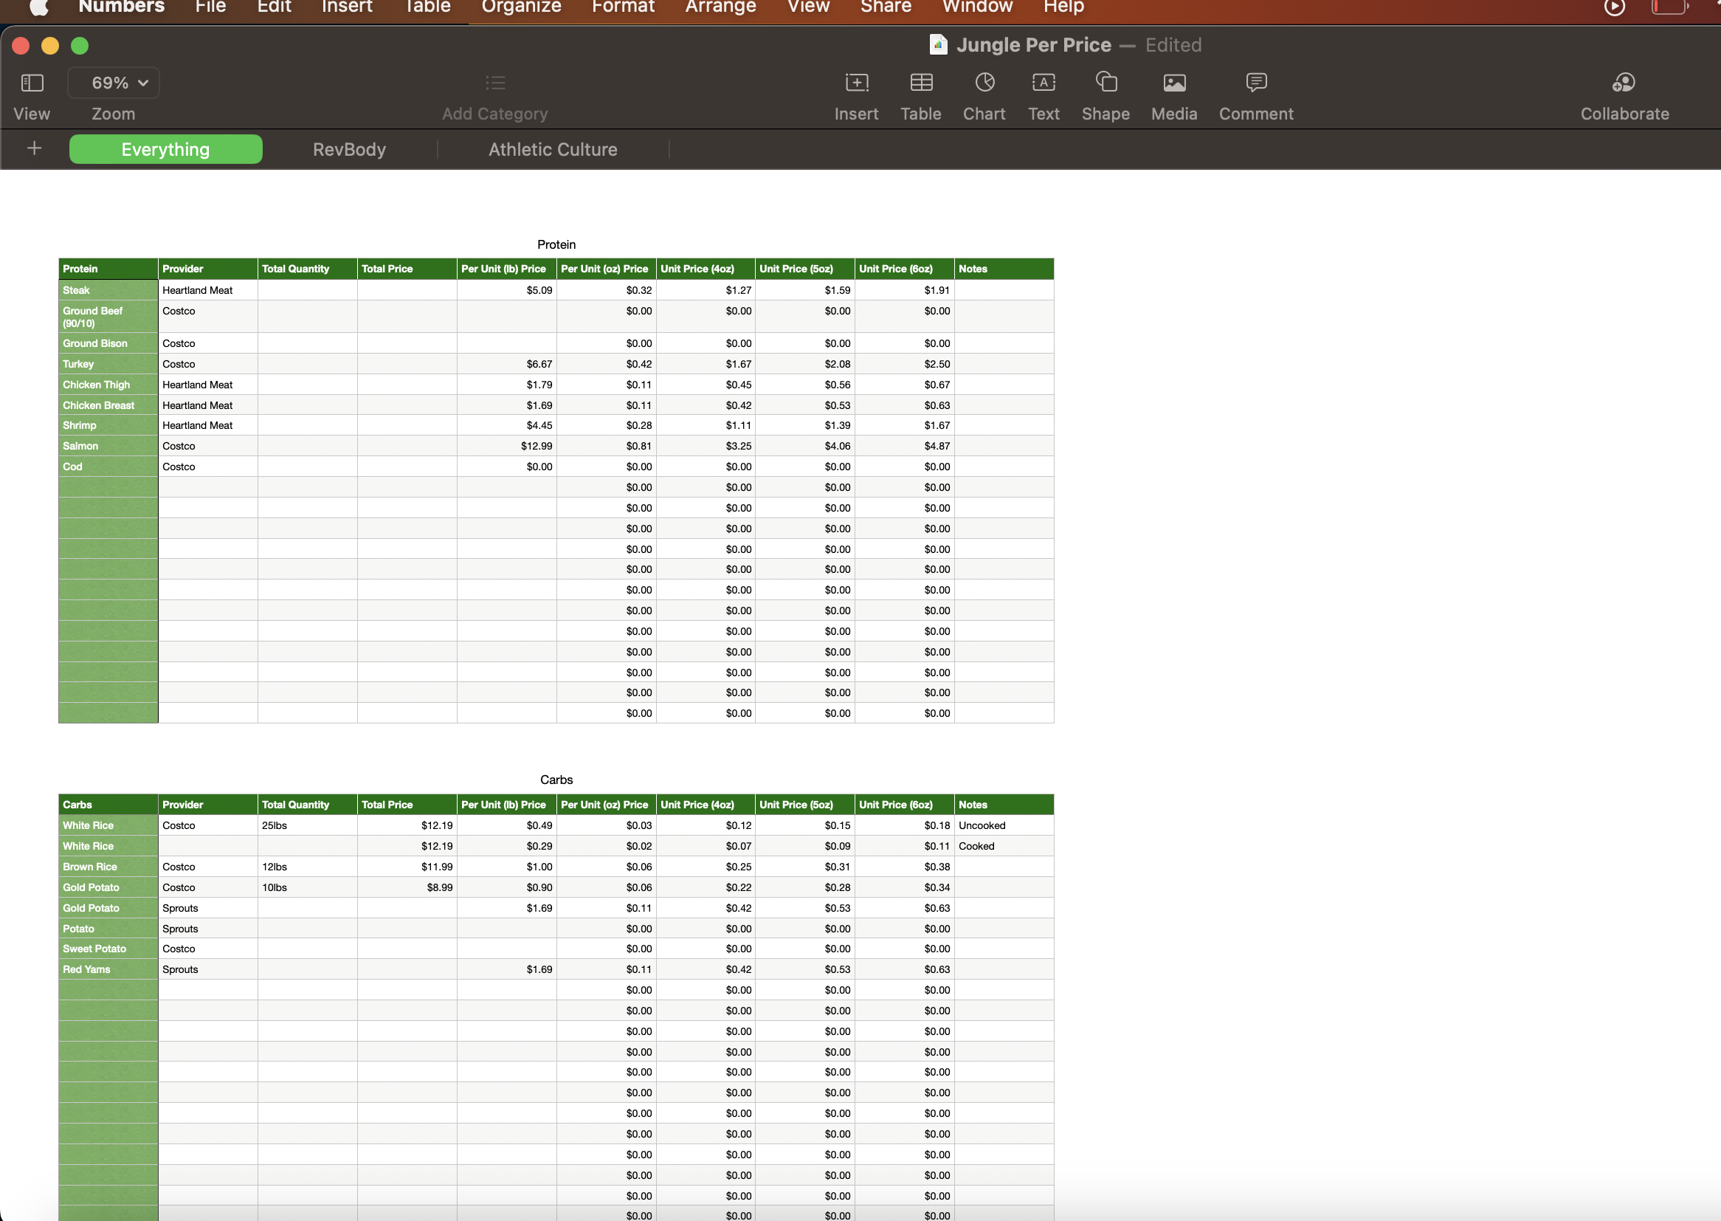Select the Salmon row header cell
This screenshot has height=1221, width=1721.
108,446
